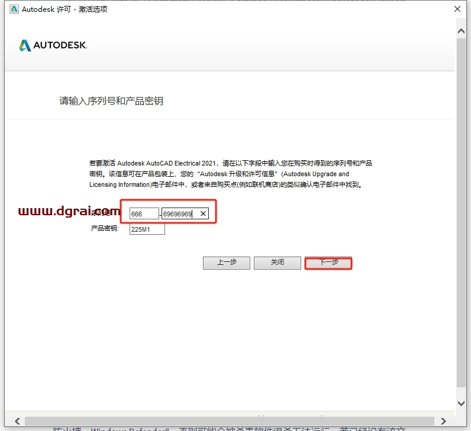Click the 关闭 (Close) button
471x431 pixels.
coord(278,263)
